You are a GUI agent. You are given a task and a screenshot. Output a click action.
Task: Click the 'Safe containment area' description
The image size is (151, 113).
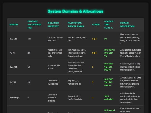[130, 110]
